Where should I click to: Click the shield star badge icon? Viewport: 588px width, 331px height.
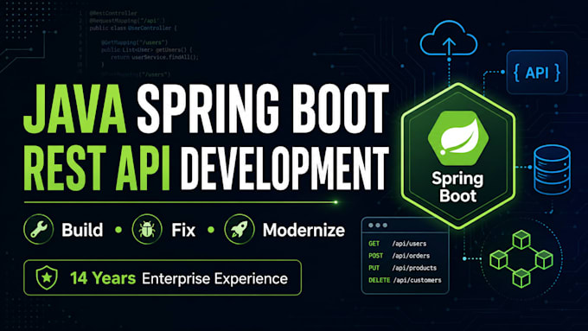[47, 277]
